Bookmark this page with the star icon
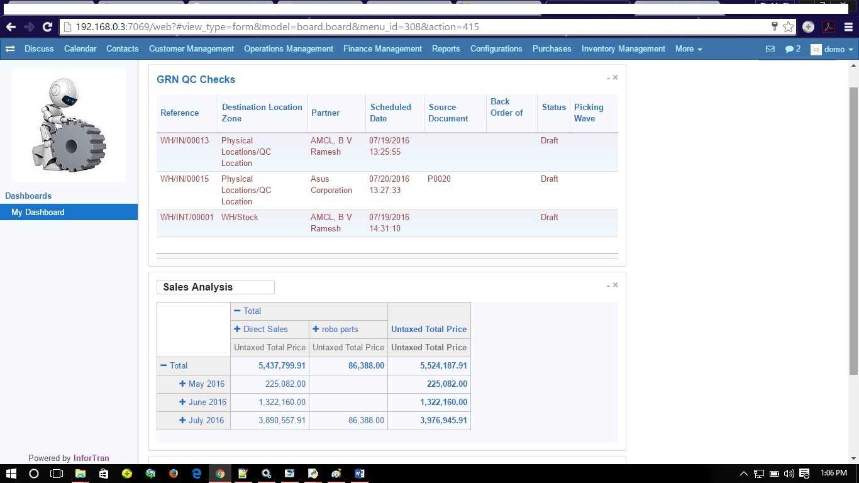This screenshot has height=483, width=859. click(789, 27)
